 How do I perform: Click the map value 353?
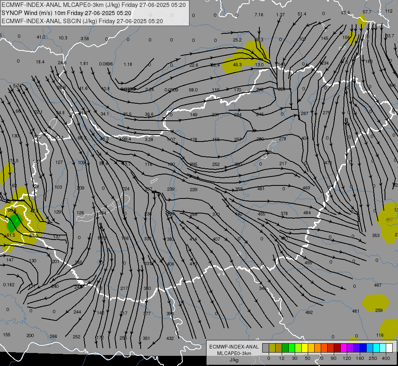pos(376,235)
